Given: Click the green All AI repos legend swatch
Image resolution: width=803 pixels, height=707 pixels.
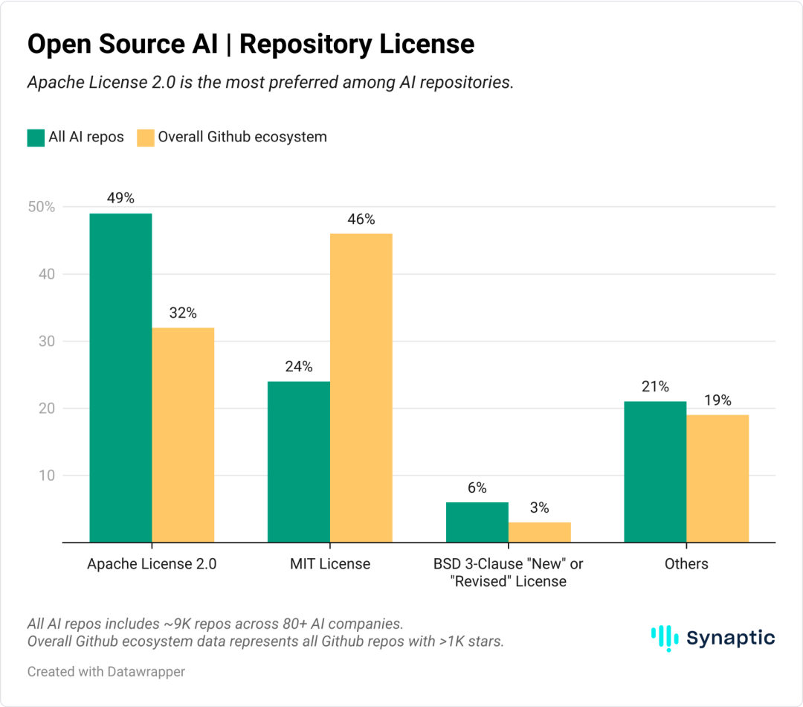Looking at the screenshot, I should click(x=36, y=138).
